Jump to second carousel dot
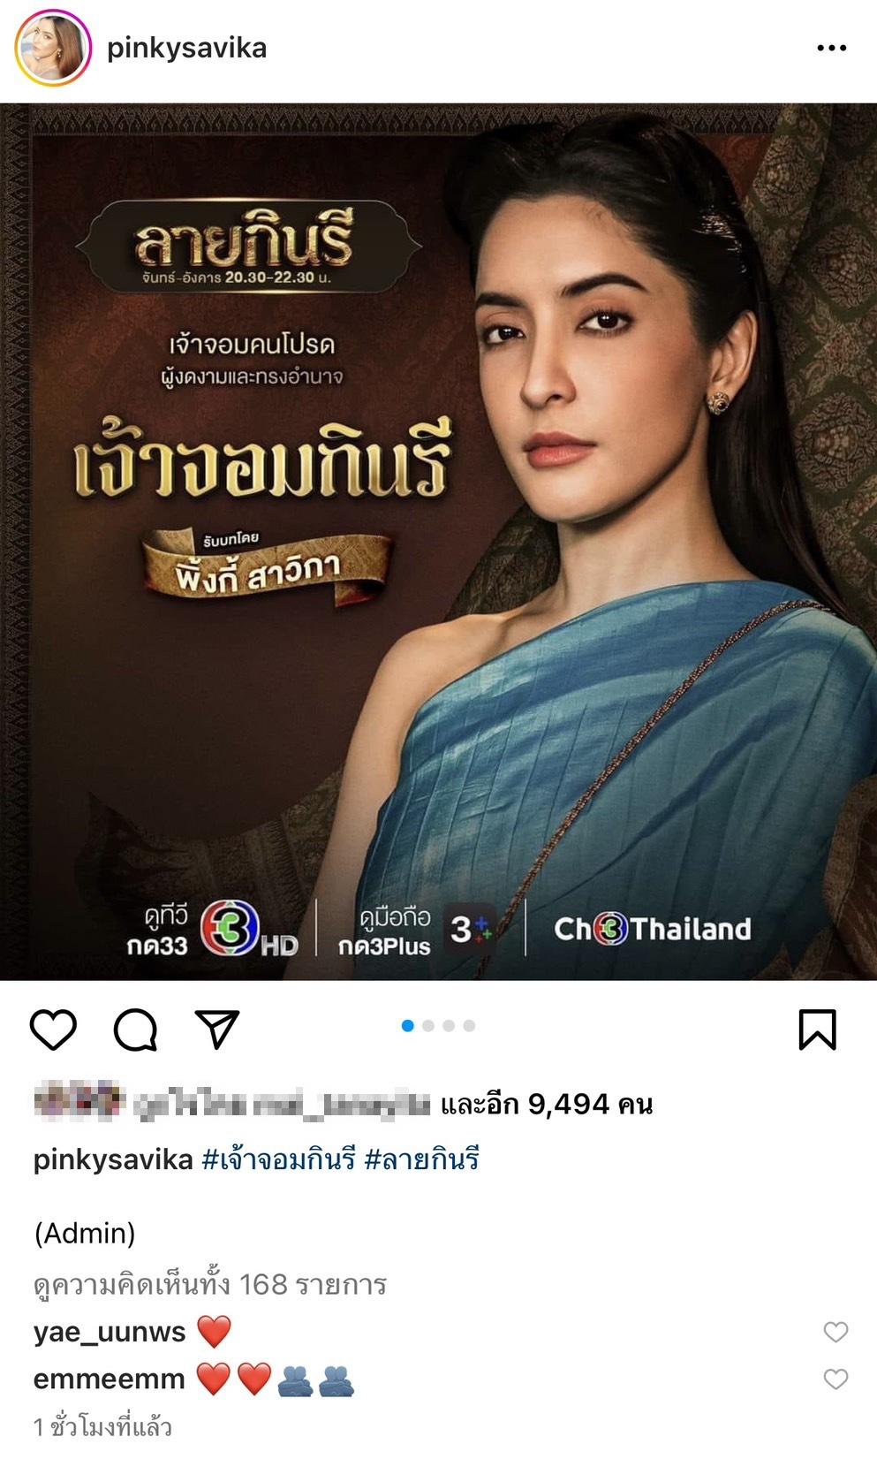Screen dimensions: 877x1459 [x=428, y=1026]
